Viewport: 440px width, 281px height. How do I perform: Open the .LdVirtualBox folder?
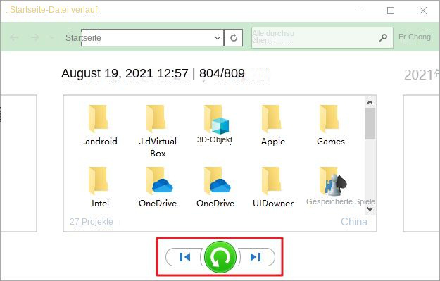tap(158, 131)
